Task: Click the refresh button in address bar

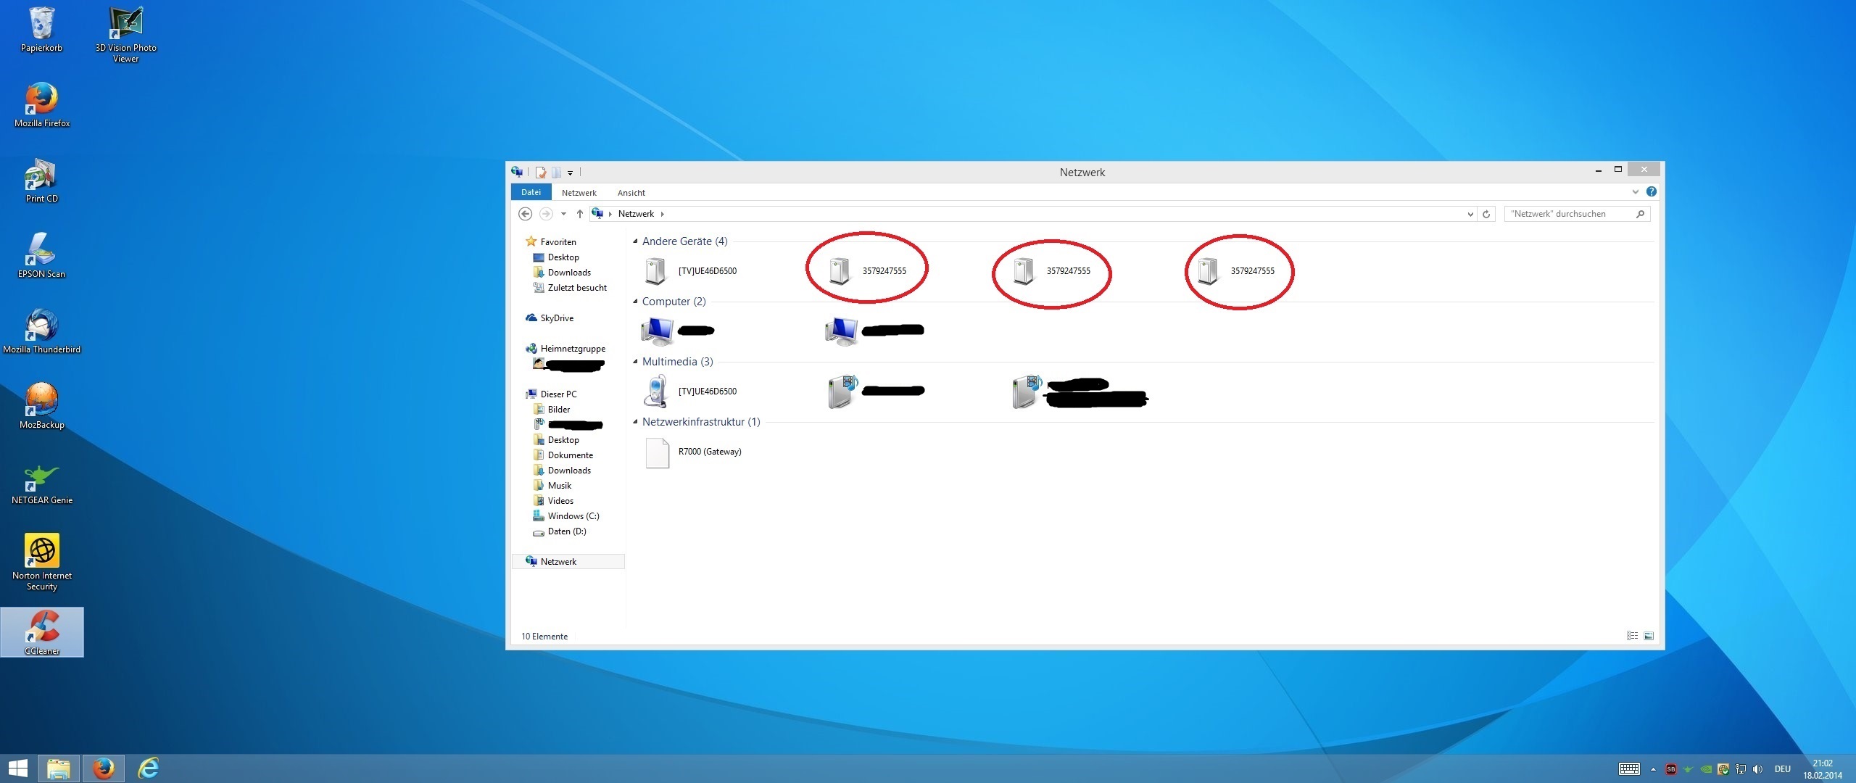Action: [x=1486, y=214]
